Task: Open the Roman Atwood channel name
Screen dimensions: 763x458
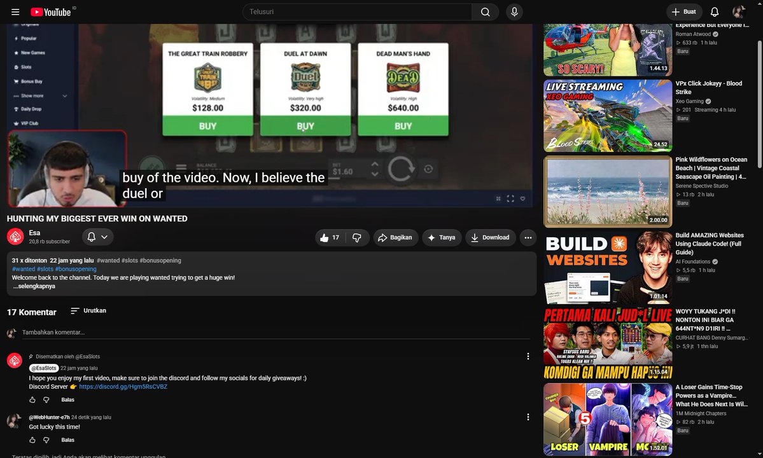Action: [693, 34]
